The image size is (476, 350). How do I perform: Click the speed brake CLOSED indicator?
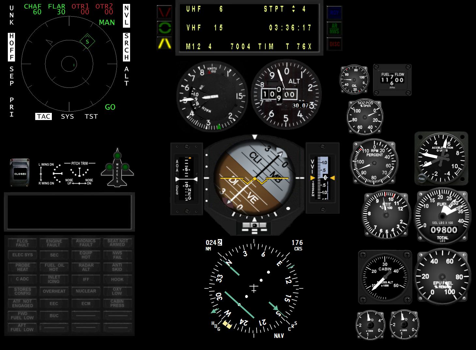pos(20,173)
